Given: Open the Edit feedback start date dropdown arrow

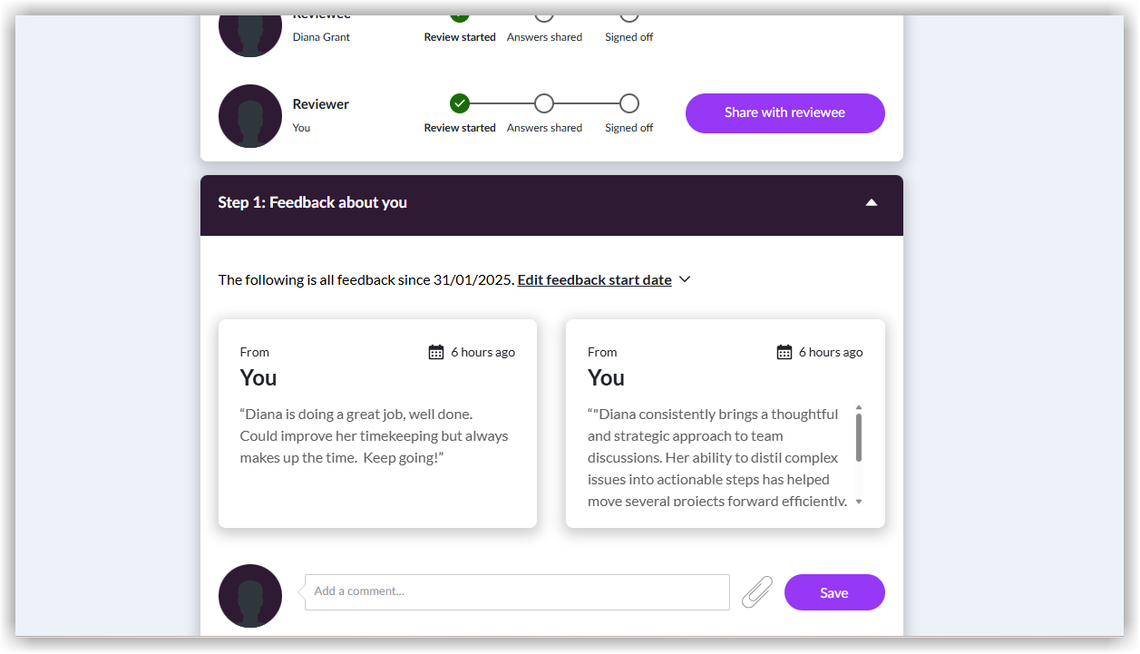Looking at the screenshot, I should pos(685,279).
